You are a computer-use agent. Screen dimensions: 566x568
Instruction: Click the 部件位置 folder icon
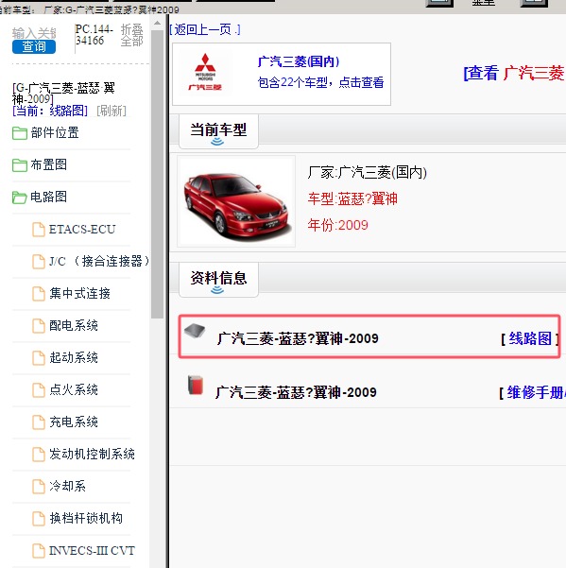coord(20,133)
